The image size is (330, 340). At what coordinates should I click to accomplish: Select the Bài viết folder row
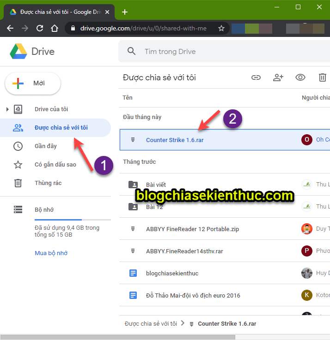click(225, 185)
